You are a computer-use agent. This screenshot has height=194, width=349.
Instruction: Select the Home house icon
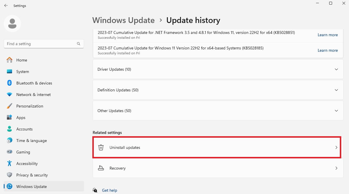click(9, 60)
